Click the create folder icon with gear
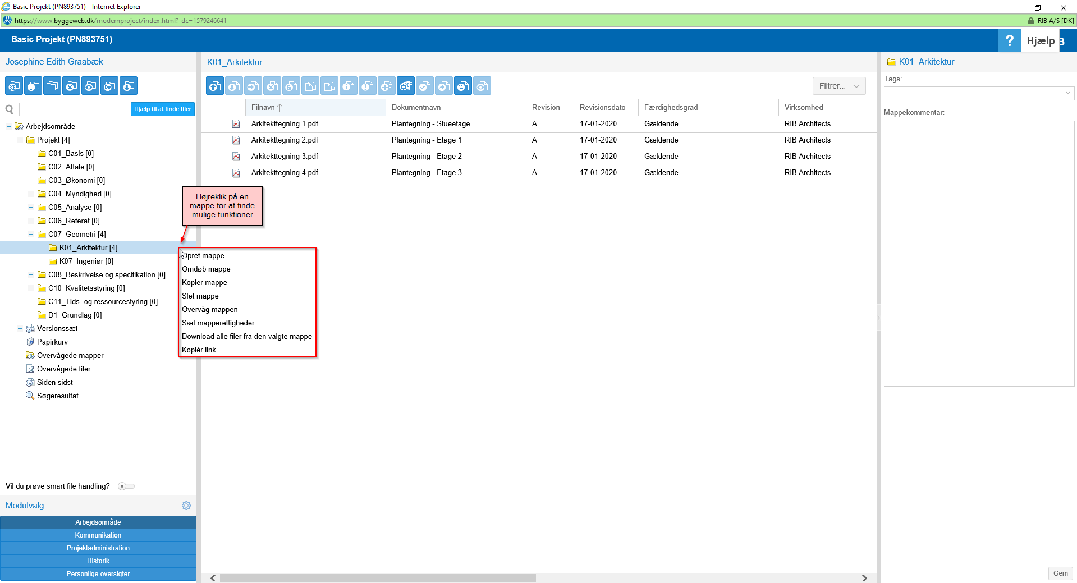Viewport: 1077px width, 583px height. pos(14,86)
